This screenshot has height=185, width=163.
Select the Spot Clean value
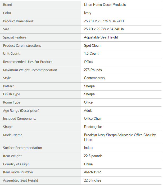(x=92, y=46)
